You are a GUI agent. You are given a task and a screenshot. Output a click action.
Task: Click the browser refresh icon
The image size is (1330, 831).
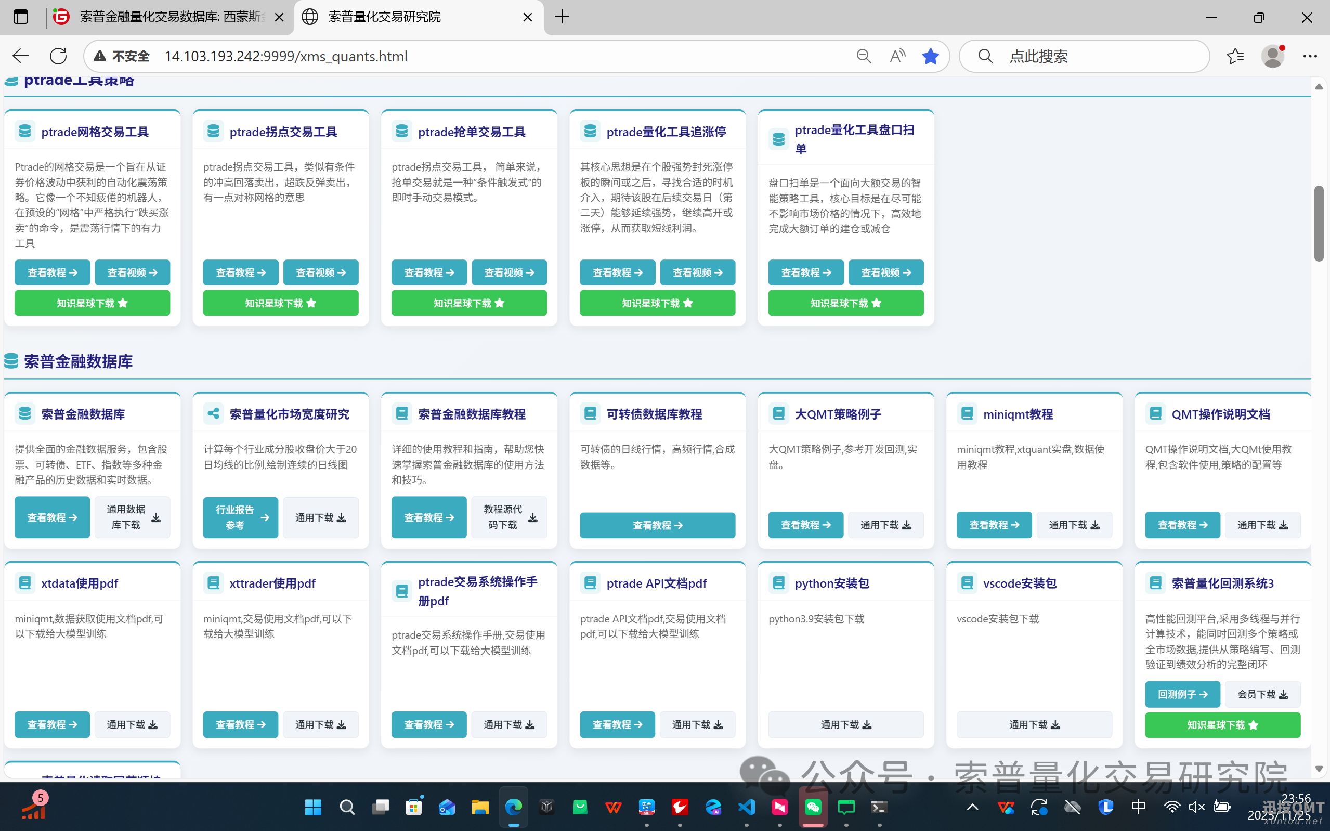(x=58, y=56)
